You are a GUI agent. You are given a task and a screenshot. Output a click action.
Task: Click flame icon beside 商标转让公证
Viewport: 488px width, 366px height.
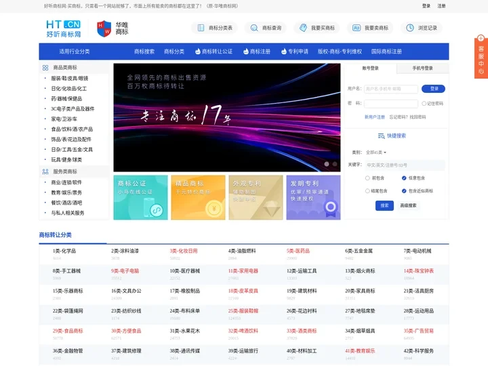click(198, 52)
